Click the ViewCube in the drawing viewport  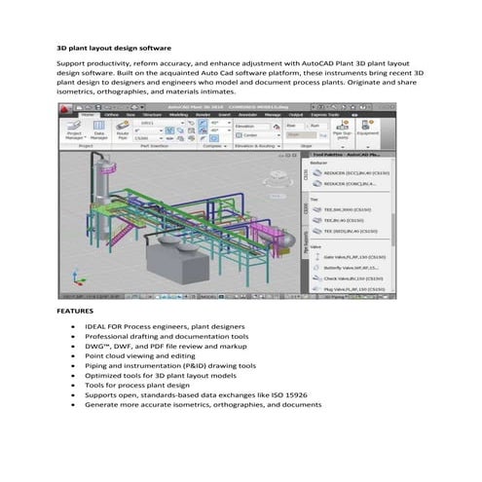click(278, 178)
